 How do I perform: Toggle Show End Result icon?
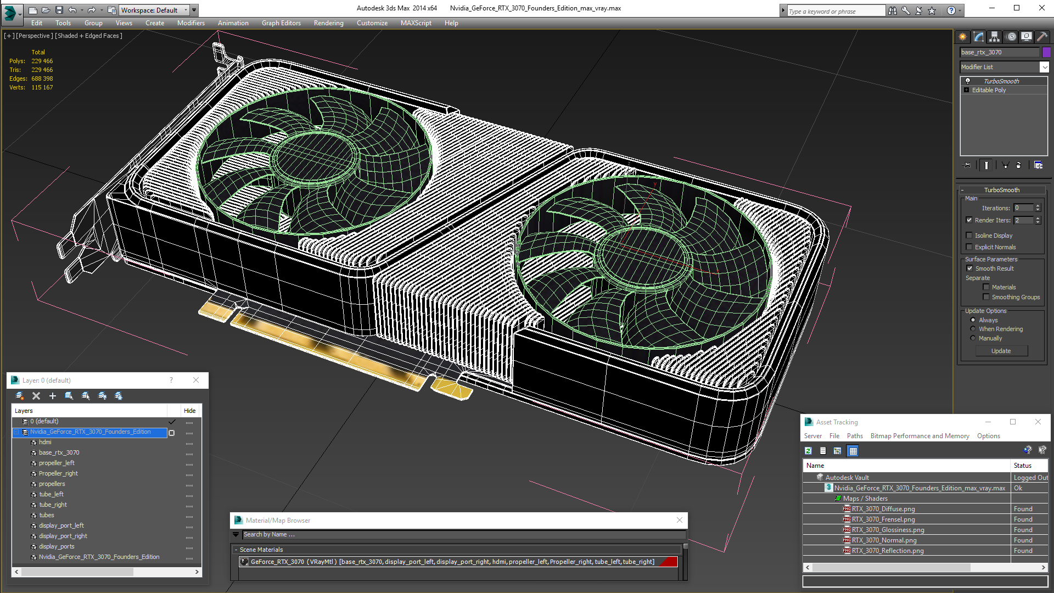[x=986, y=165]
